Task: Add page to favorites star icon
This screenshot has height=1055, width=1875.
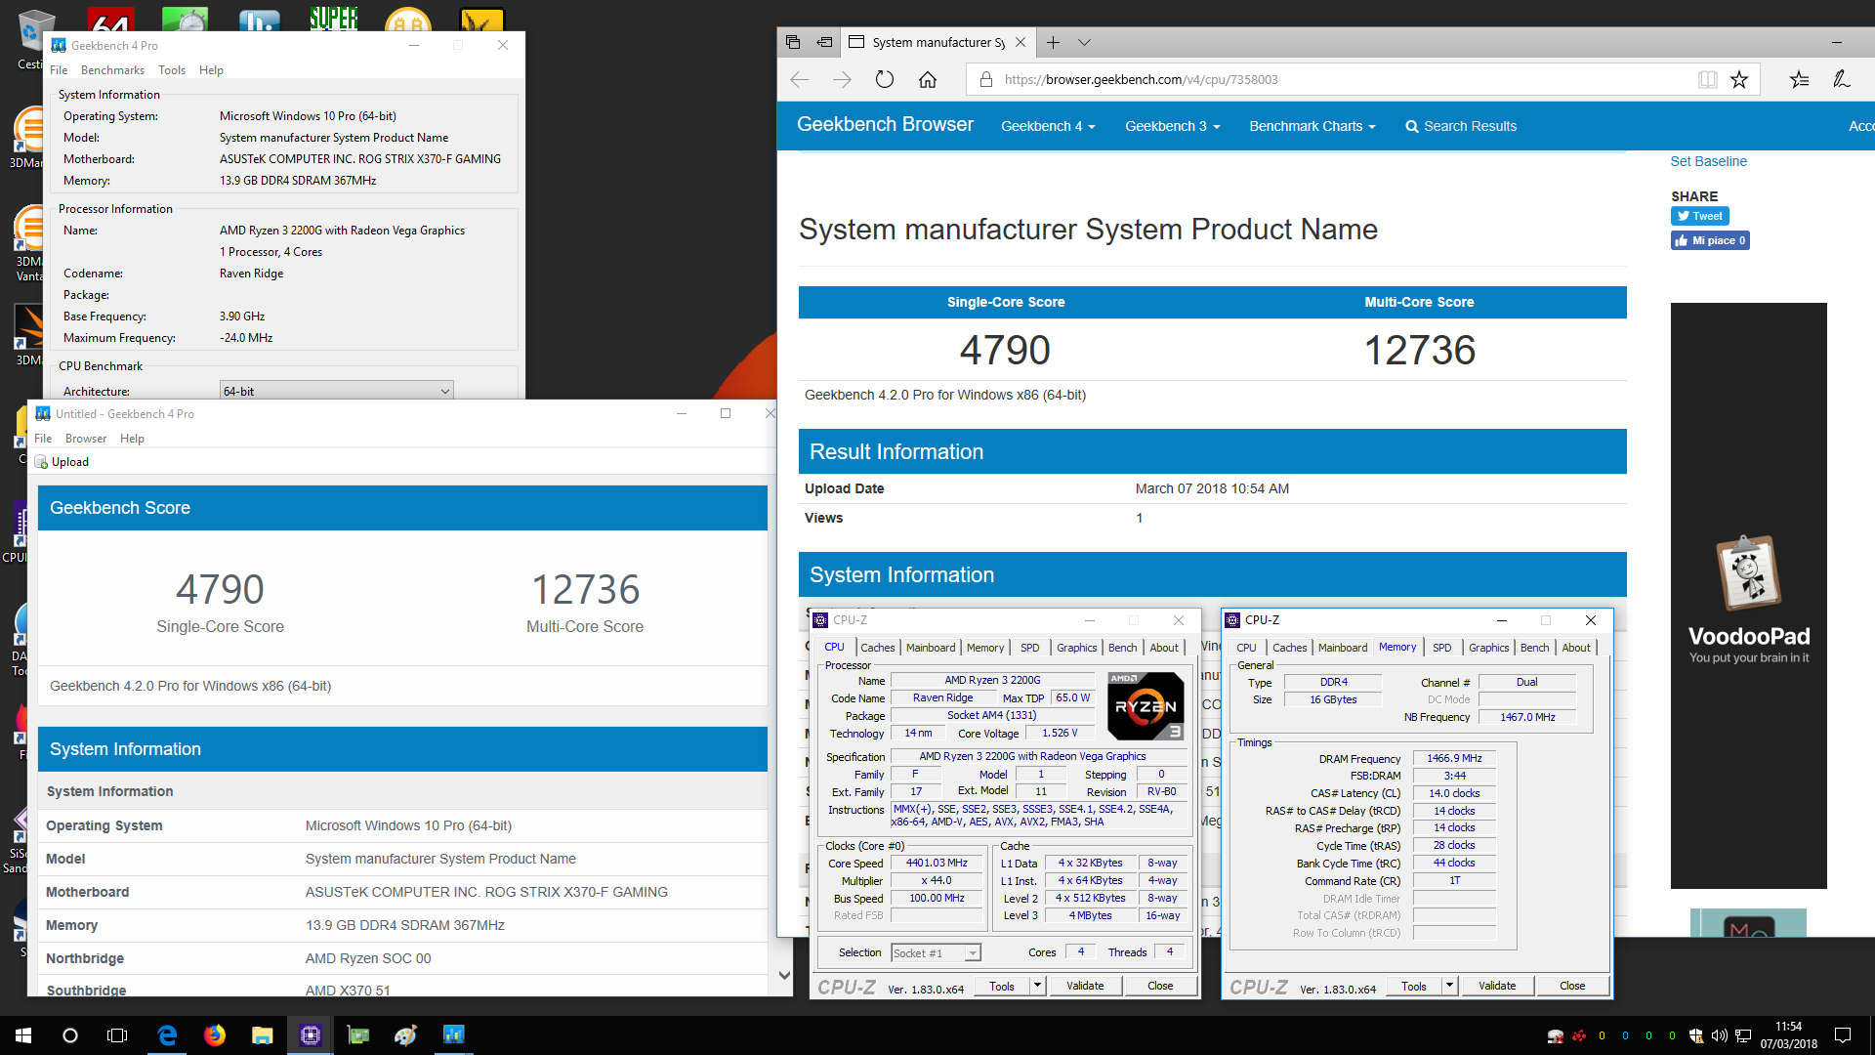Action: (x=1739, y=79)
